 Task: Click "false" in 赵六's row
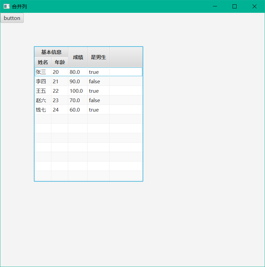point(98,100)
